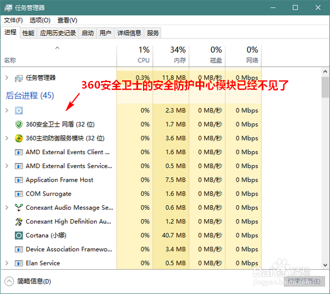The height and width of the screenshot is (294, 330).
Task: Open the 选项(O) menu
Action: pyautogui.click(x=40, y=20)
